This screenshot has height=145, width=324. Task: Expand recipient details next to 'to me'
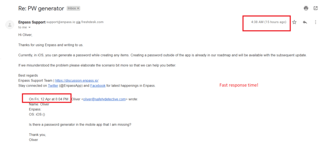point(29,27)
